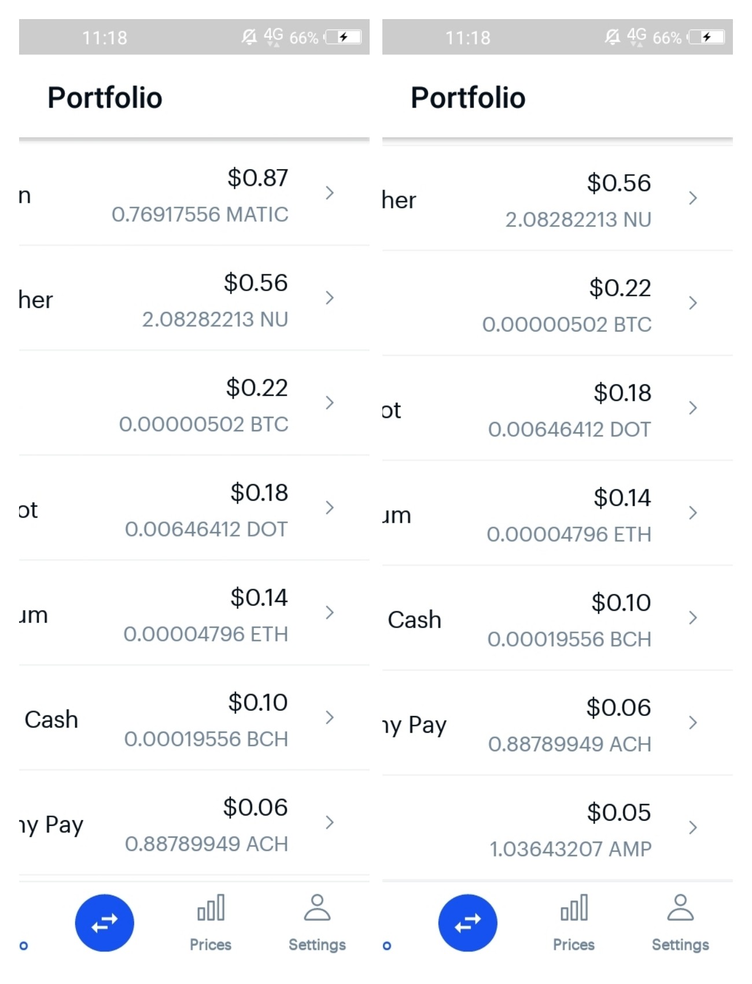
Task: Open the right $0.56 NU holding
Action: (x=558, y=199)
